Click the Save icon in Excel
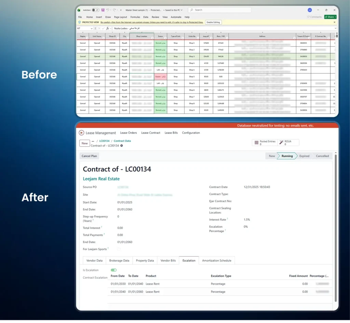 (103, 10)
